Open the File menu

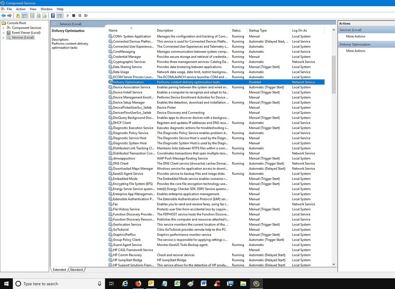[x=9, y=9]
